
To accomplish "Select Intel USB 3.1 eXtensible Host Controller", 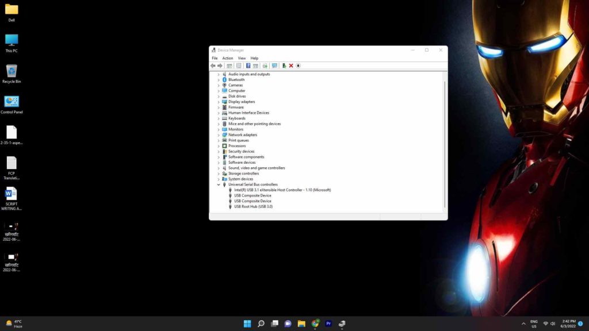I will [282, 190].
